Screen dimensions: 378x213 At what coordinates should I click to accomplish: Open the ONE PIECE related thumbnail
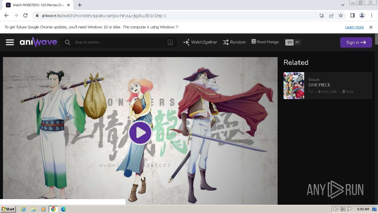pyautogui.click(x=294, y=85)
